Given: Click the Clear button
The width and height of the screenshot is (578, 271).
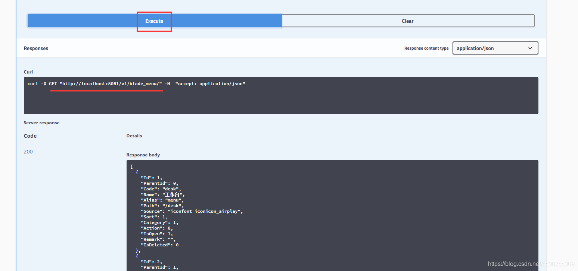Looking at the screenshot, I should pos(408,21).
